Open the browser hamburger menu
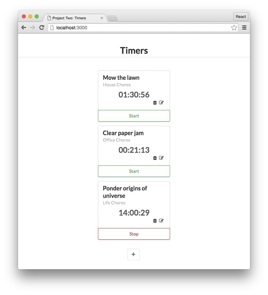The width and height of the screenshot is (268, 295). click(244, 28)
